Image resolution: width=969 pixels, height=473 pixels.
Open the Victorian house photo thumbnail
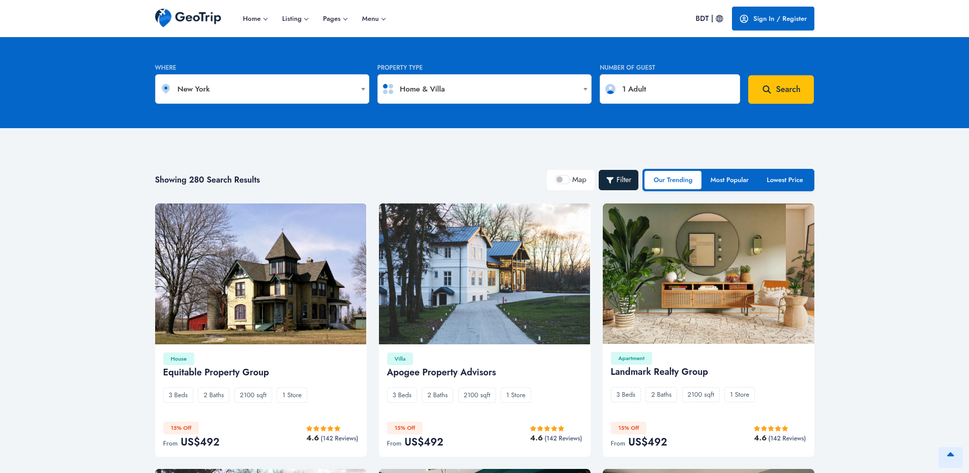point(260,274)
